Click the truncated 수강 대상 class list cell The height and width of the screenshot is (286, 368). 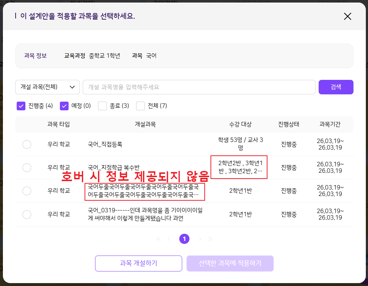pyautogui.click(x=239, y=167)
